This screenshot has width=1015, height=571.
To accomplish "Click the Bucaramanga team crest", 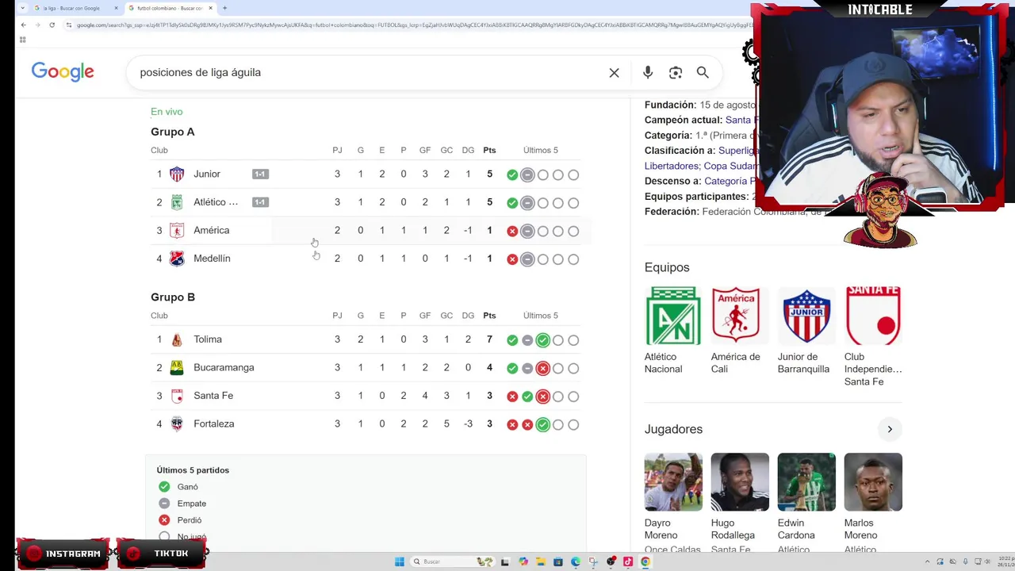I will coord(177,368).
